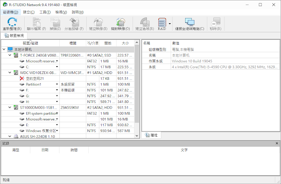Open the RAID dropdown arrow
This screenshot has height=184, width=281.
170,24
